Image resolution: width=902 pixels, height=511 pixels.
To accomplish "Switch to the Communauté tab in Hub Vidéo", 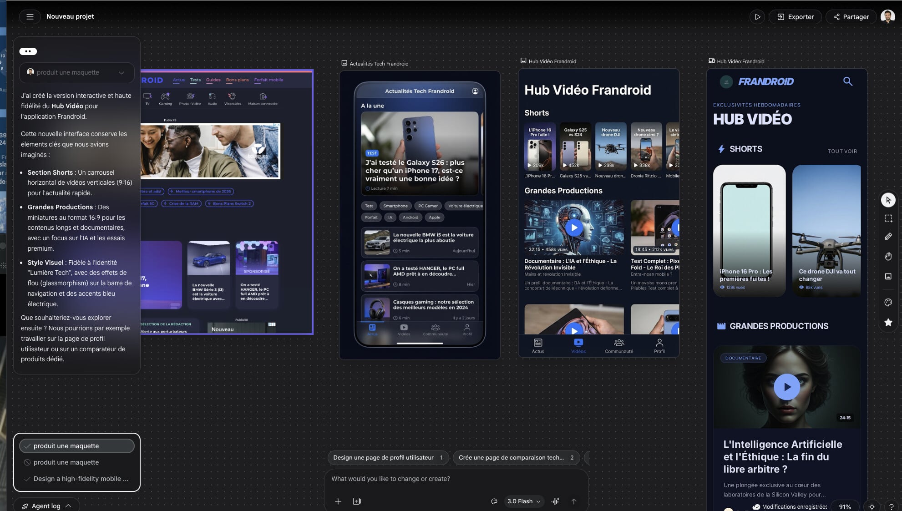I will 618,345.
